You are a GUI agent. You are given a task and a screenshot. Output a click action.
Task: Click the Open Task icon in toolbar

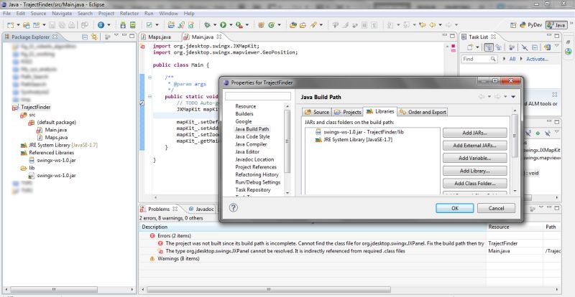(303, 25)
